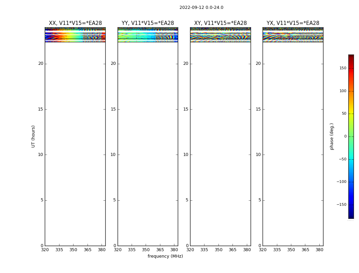Click the 20 y-tick of the YX panel
Screen dimensions: 359x273
coord(258,64)
